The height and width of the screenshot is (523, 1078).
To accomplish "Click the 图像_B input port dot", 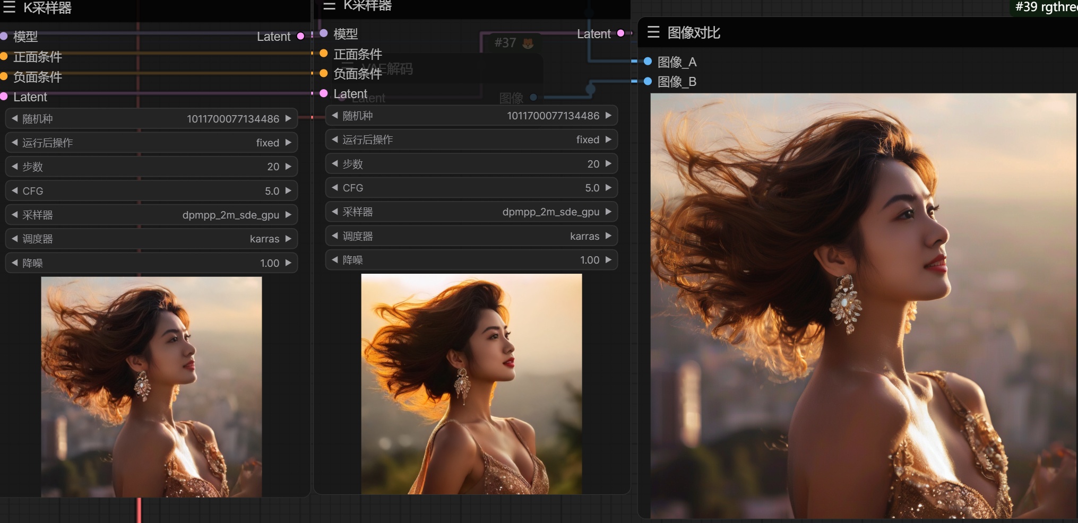I will [648, 81].
